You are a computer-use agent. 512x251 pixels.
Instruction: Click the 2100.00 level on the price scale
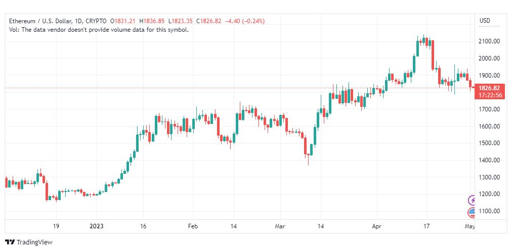click(x=489, y=41)
